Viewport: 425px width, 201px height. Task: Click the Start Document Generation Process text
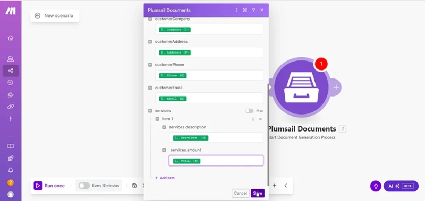pos(301,137)
